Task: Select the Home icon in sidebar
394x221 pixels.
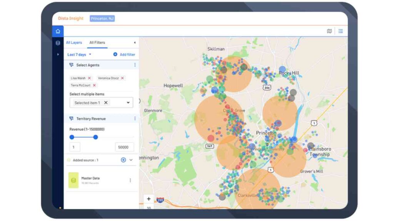Action: [x=57, y=31]
